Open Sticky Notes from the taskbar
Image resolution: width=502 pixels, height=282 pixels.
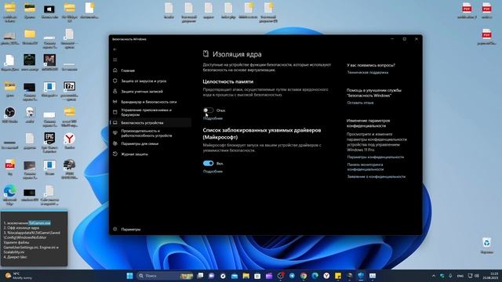(x=338, y=276)
